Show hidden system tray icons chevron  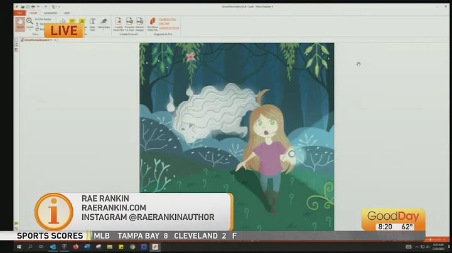(x=417, y=247)
